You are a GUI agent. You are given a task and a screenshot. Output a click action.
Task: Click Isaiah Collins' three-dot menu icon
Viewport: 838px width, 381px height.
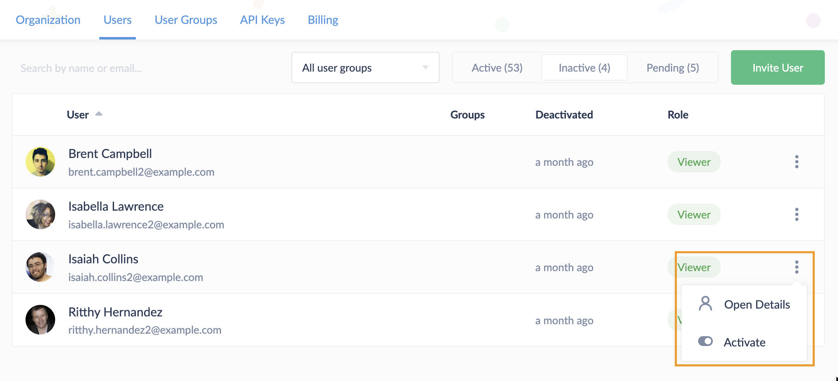(x=796, y=267)
